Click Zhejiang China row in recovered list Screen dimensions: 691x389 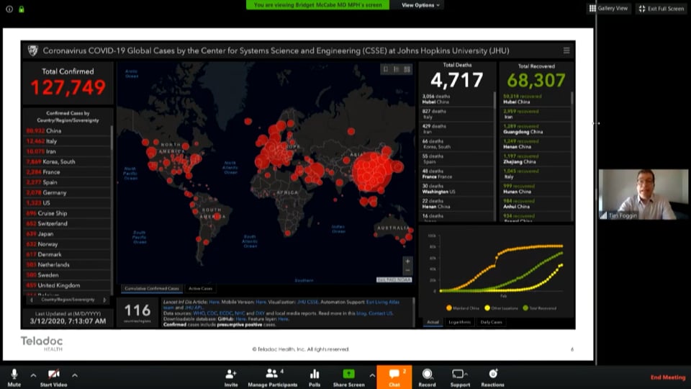click(536, 158)
